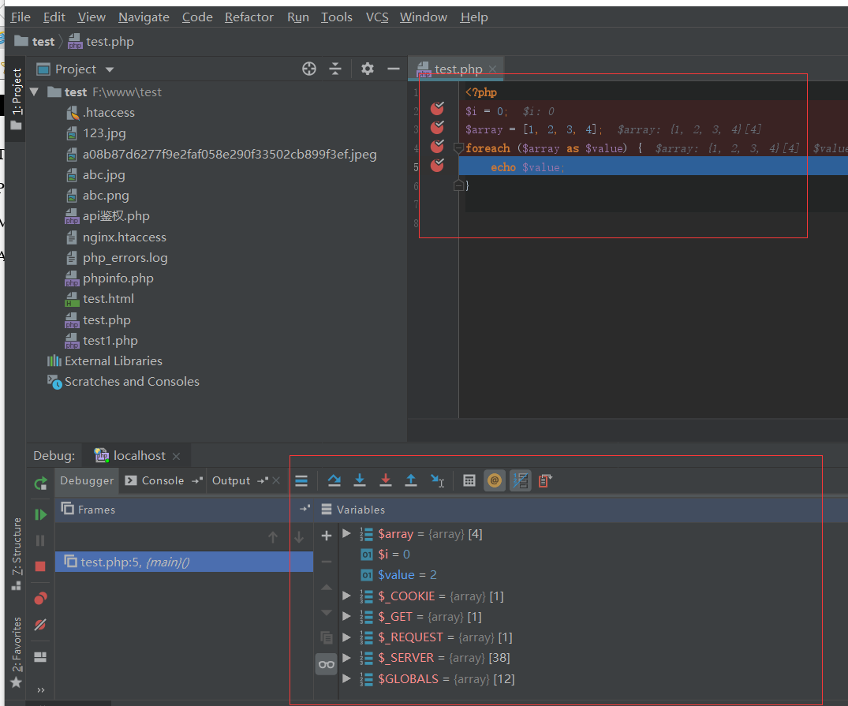The height and width of the screenshot is (706, 848).
Task: Expand the $_GET variable
Action: click(x=346, y=616)
